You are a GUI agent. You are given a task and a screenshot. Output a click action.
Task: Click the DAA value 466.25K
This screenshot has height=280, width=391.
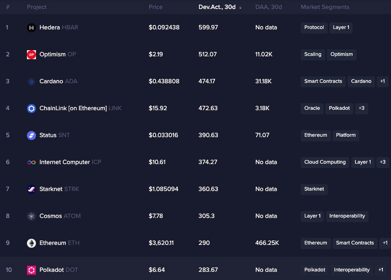click(x=267, y=243)
